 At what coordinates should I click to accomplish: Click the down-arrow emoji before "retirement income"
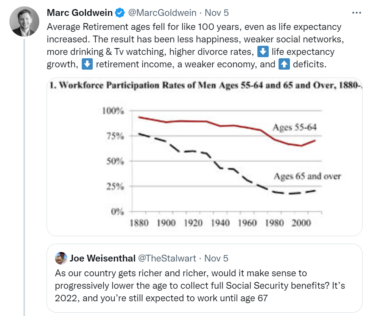[x=87, y=64]
